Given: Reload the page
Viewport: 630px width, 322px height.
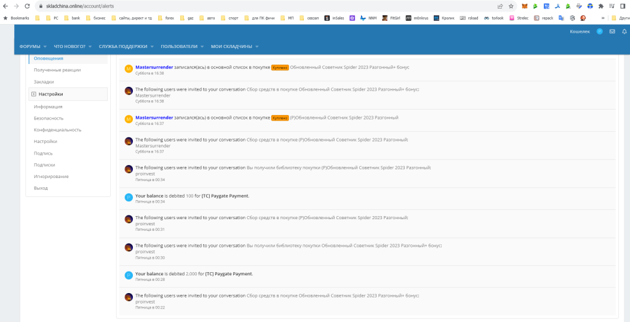Looking at the screenshot, I should pyautogui.click(x=27, y=6).
